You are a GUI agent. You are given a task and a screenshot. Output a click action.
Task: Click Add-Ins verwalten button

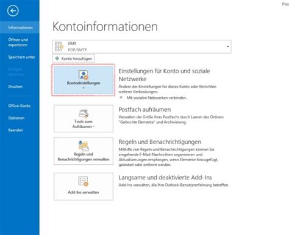point(84,187)
